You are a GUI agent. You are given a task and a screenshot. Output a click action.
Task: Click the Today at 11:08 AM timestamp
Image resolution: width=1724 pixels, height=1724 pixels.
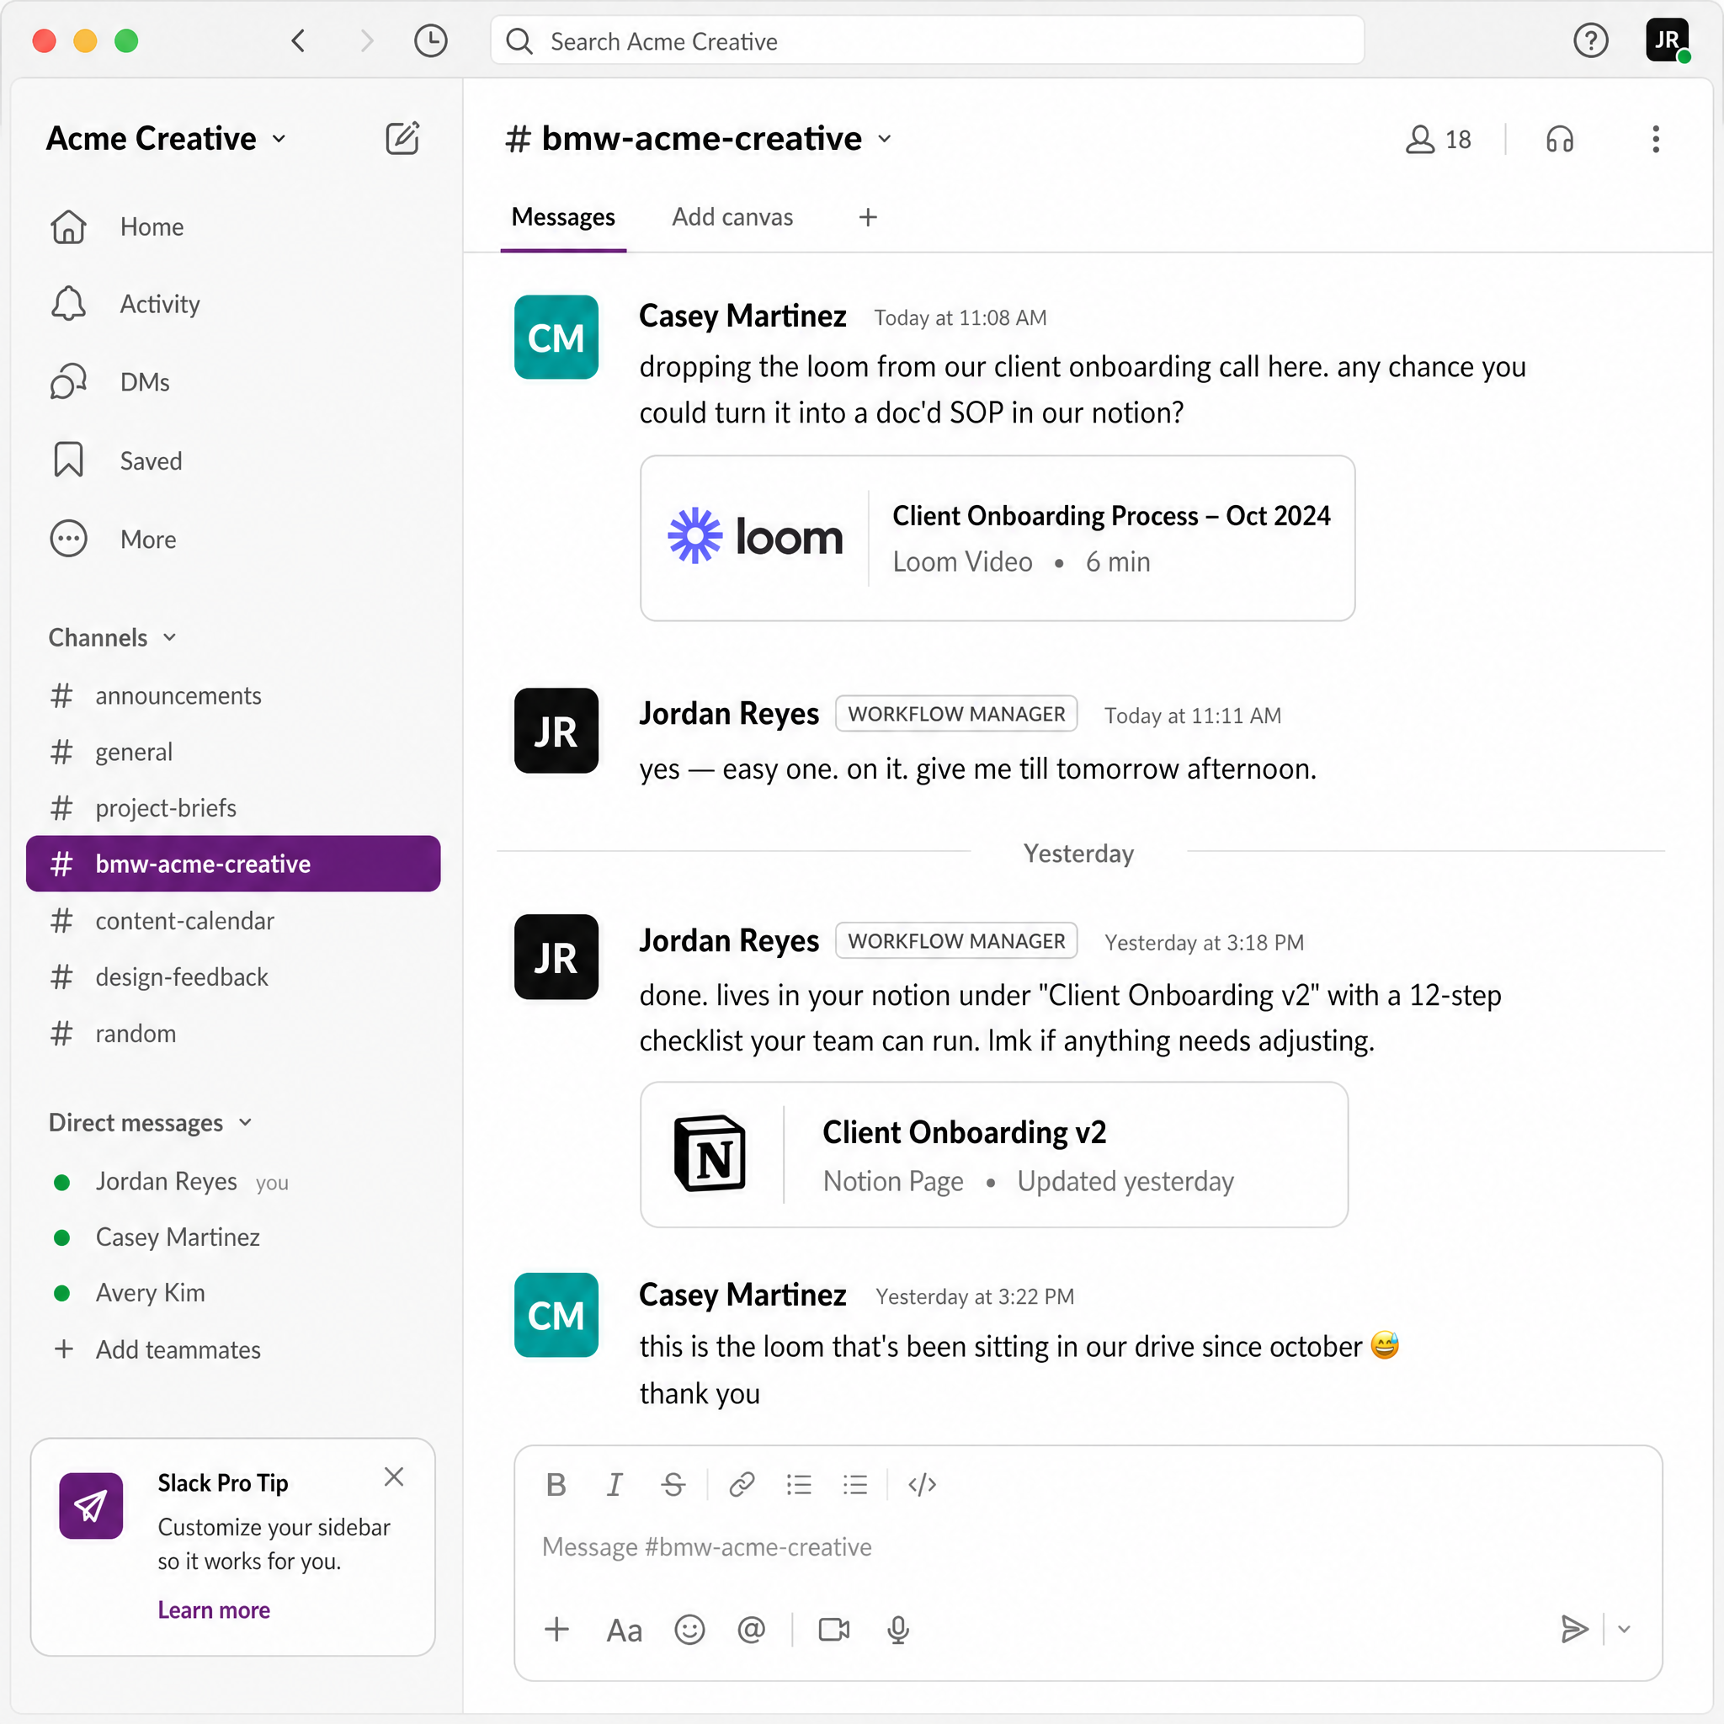click(960, 317)
